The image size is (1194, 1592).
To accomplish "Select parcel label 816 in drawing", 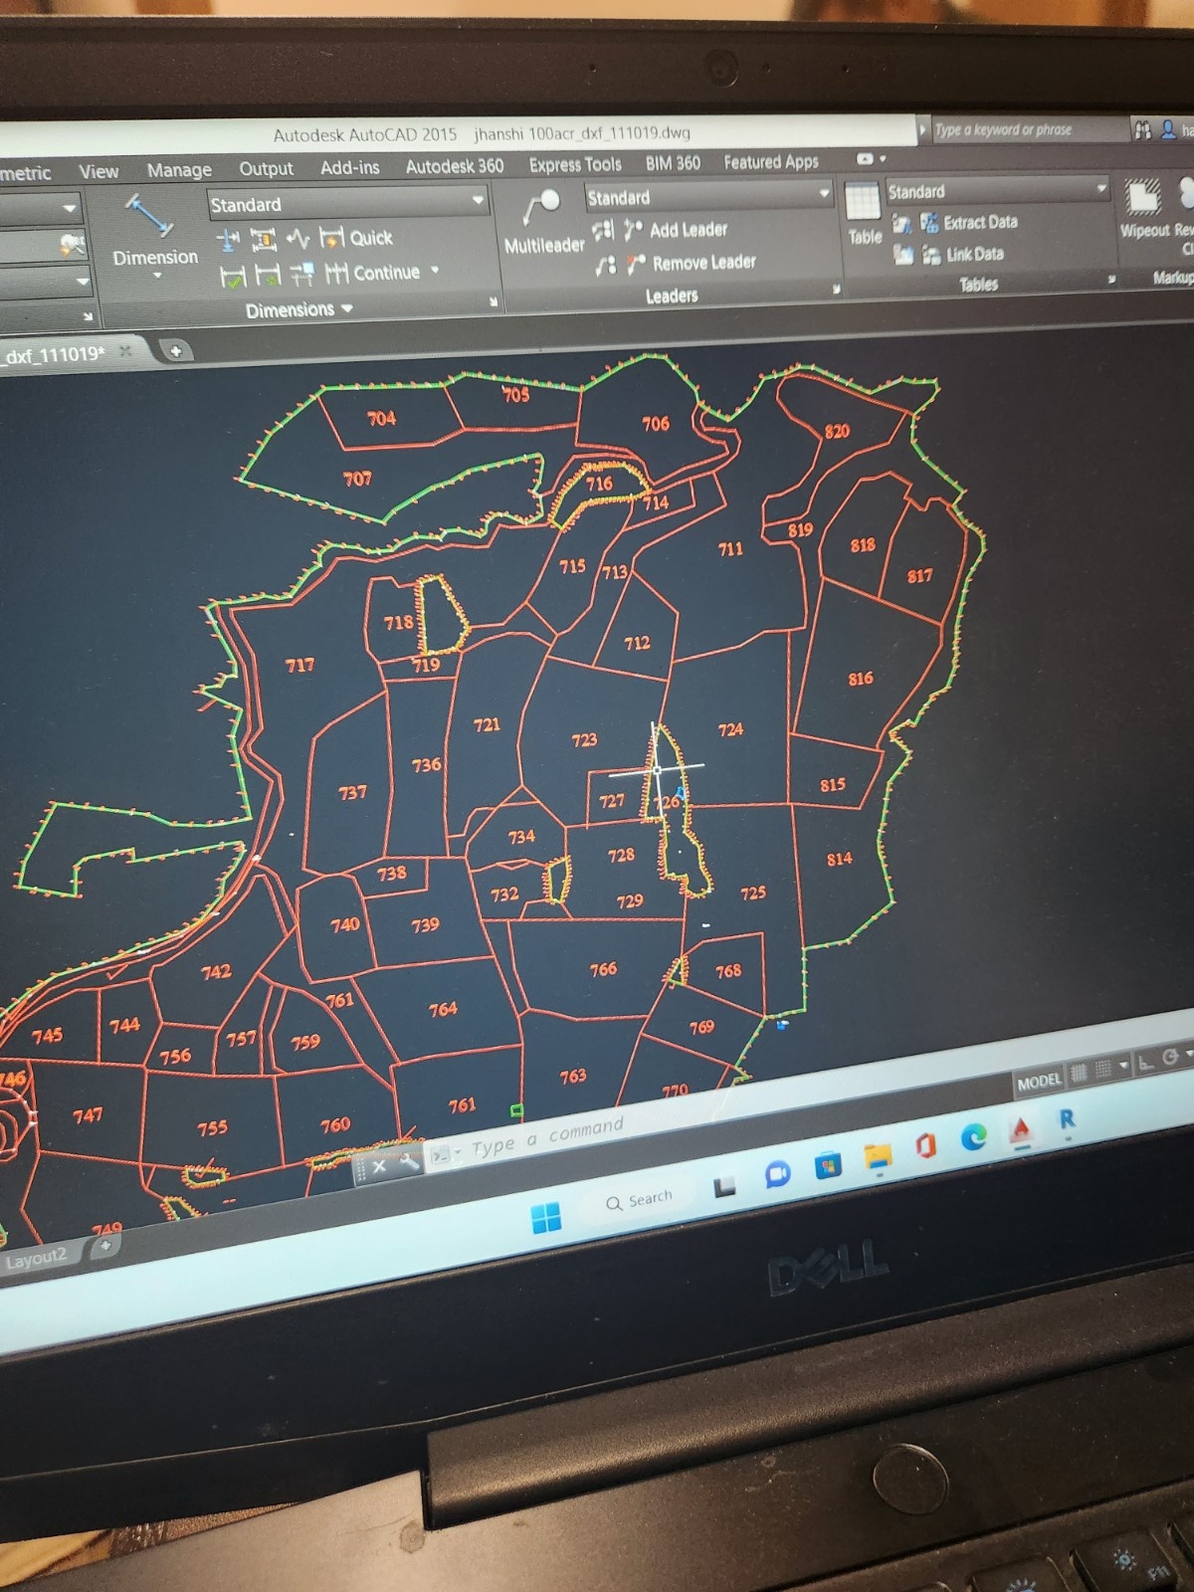I will tap(861, 679).
